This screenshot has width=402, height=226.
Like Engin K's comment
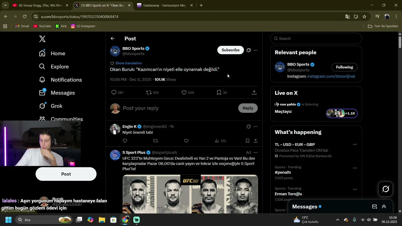point(186,141)
